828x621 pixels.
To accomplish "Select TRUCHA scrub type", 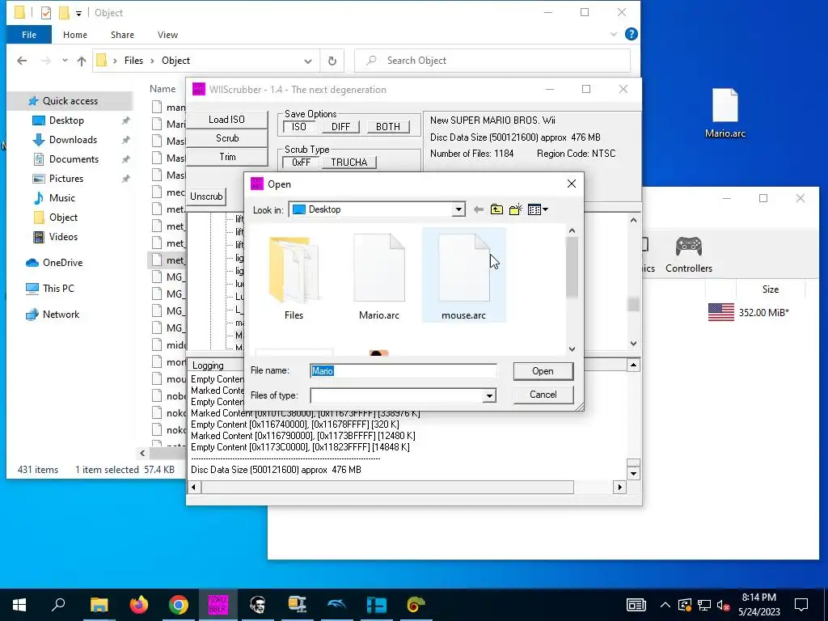I will click(x=349, y=162).
